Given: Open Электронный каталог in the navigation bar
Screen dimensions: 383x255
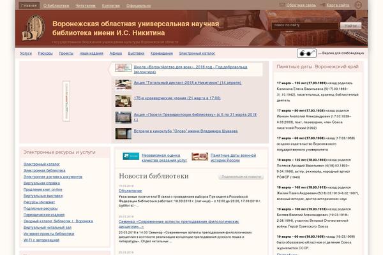Looking at the screenshot, I should click(197, 53).
